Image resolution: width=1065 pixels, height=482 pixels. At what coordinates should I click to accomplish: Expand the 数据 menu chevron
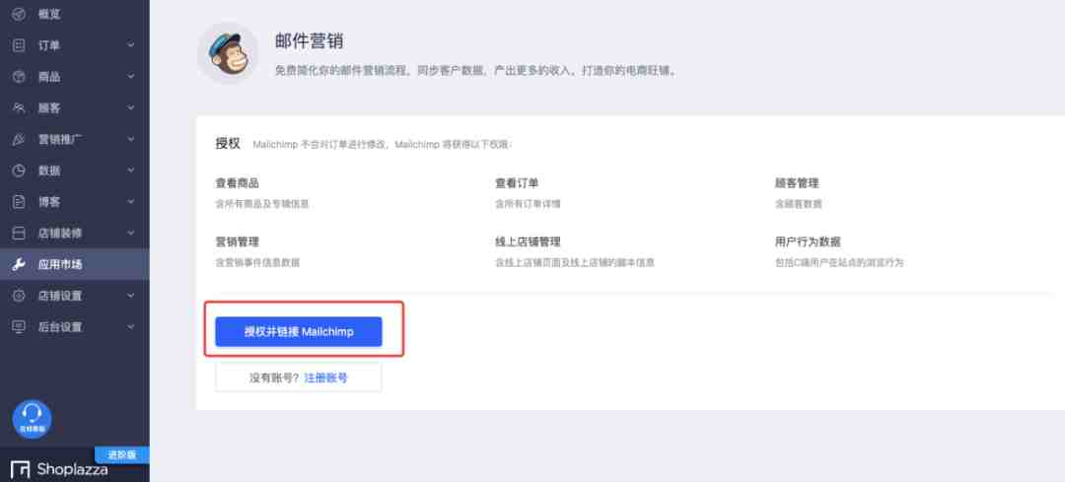[x=130, y=171]
